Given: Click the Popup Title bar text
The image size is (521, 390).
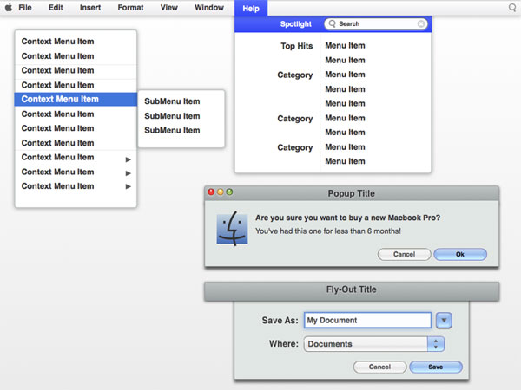Looking at the screenshot, I should pos(351,193).
